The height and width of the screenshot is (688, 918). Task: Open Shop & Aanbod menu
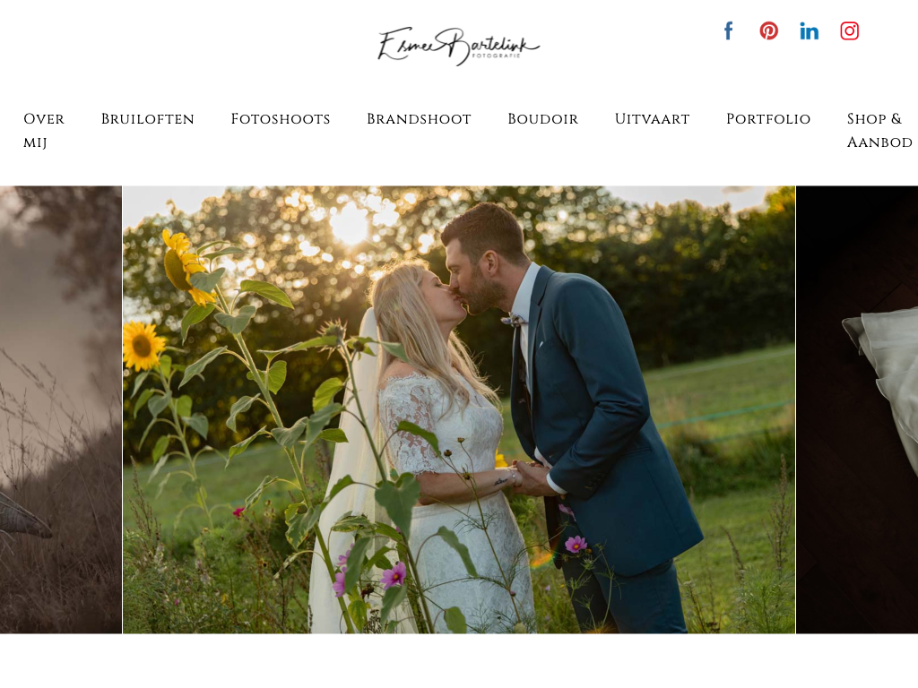coord(879,131)
